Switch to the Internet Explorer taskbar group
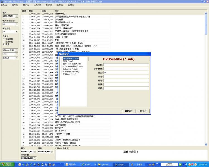Image resolution: width=209 pixels, height=167 pixels. [89, 164]
